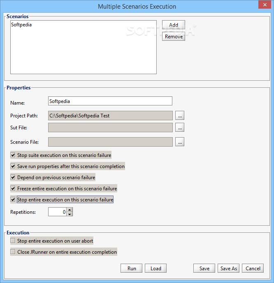
Task: Cancel the Multiple Scenarios Execution dialog
Action: point(253,269)
